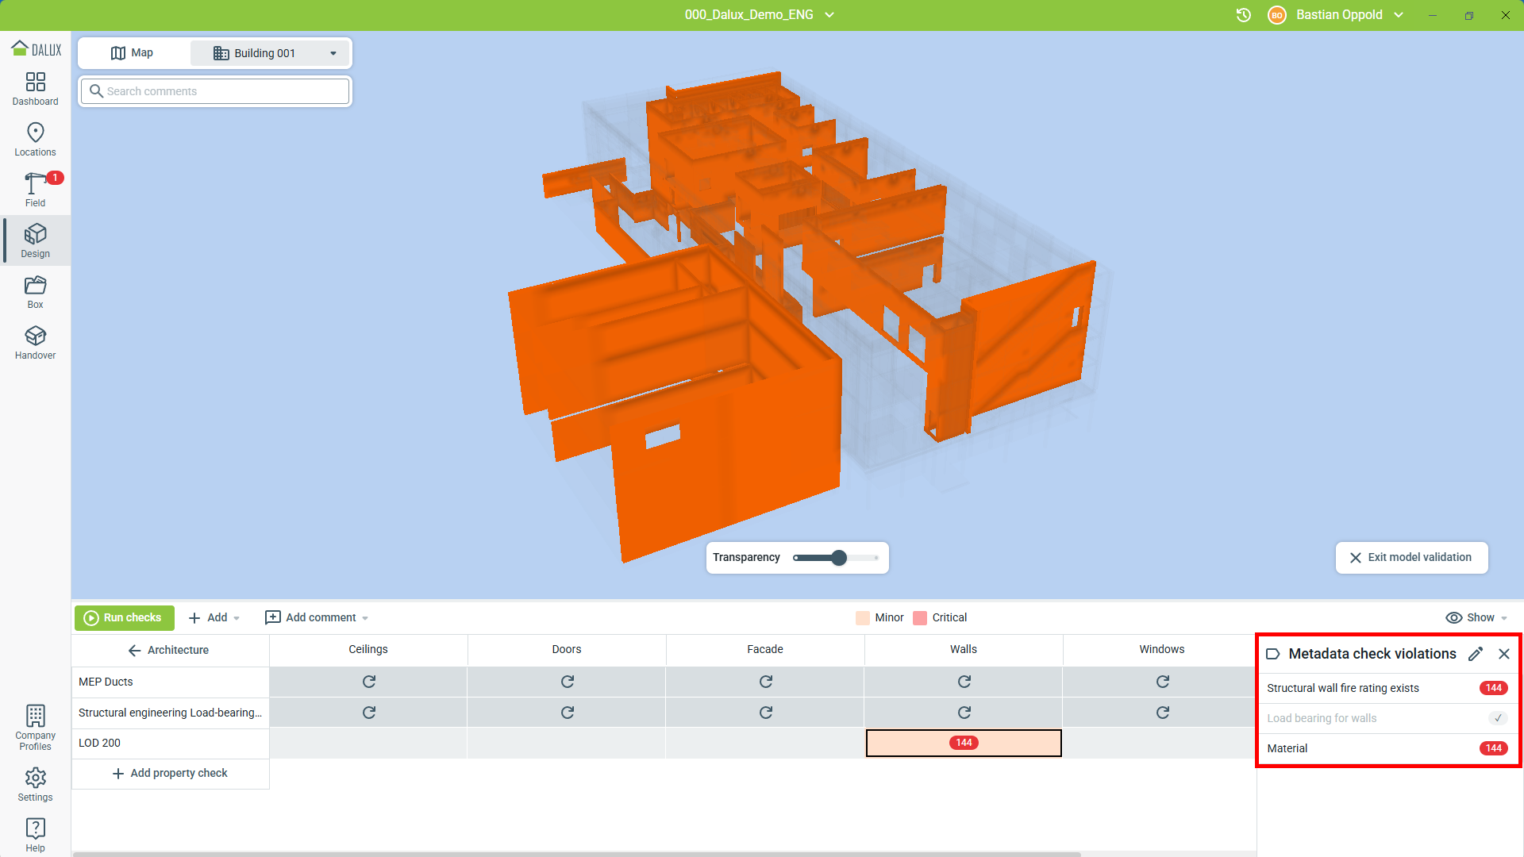Viewport: 1524px width, 857px height.
Task: Open the history clock icon in title bar
Action: pos(1244,15)
